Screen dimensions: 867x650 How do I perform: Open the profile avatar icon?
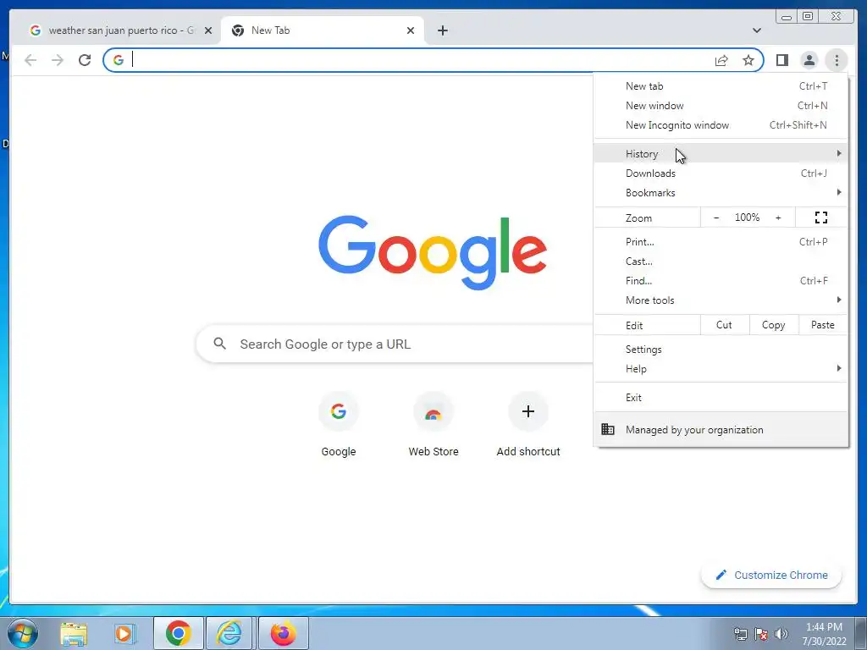809,60
